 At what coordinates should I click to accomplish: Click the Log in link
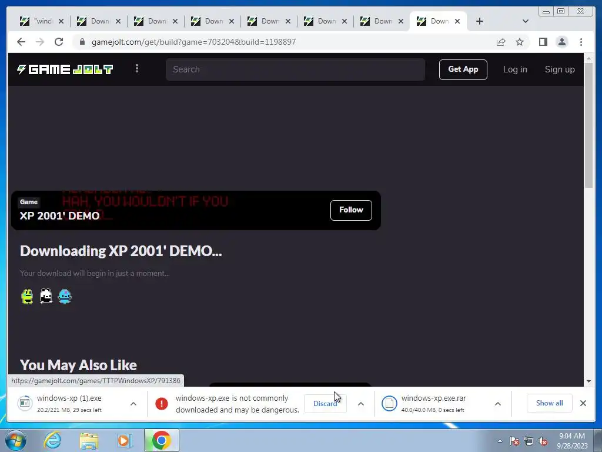click(515, 69)
